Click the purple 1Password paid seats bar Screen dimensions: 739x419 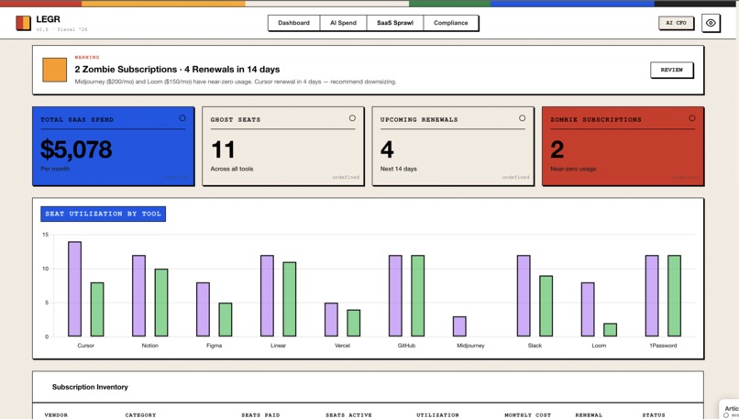click(x=652, y=295)
